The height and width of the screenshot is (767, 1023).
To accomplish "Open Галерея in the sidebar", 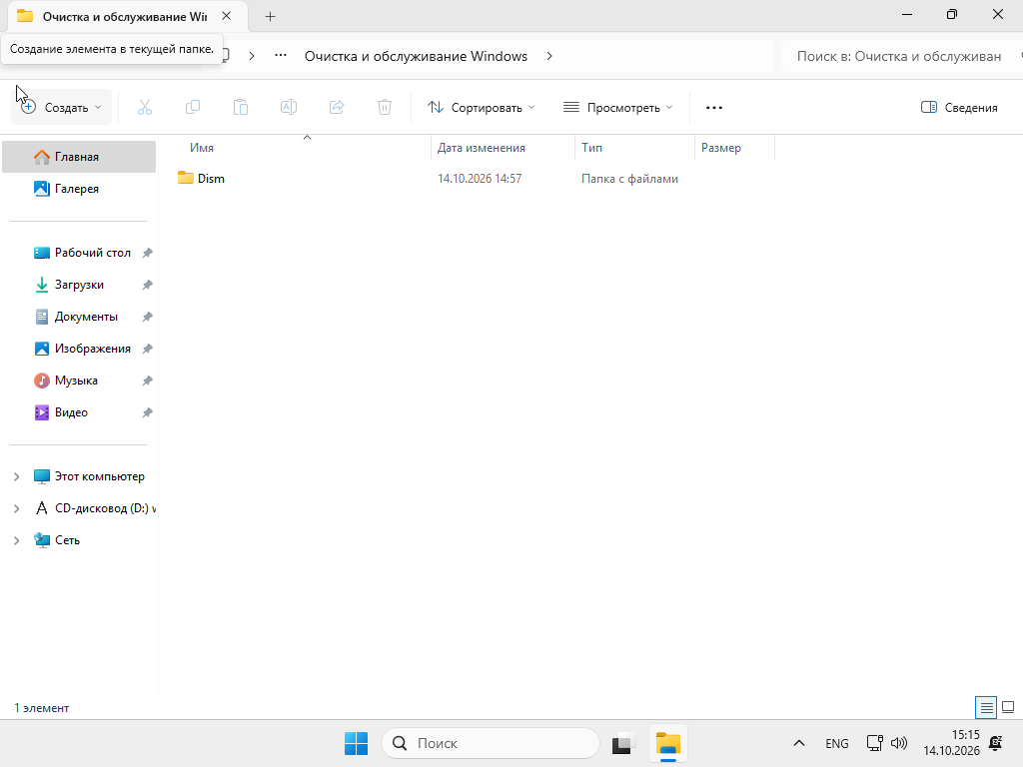I will click(x=79, y=189).
